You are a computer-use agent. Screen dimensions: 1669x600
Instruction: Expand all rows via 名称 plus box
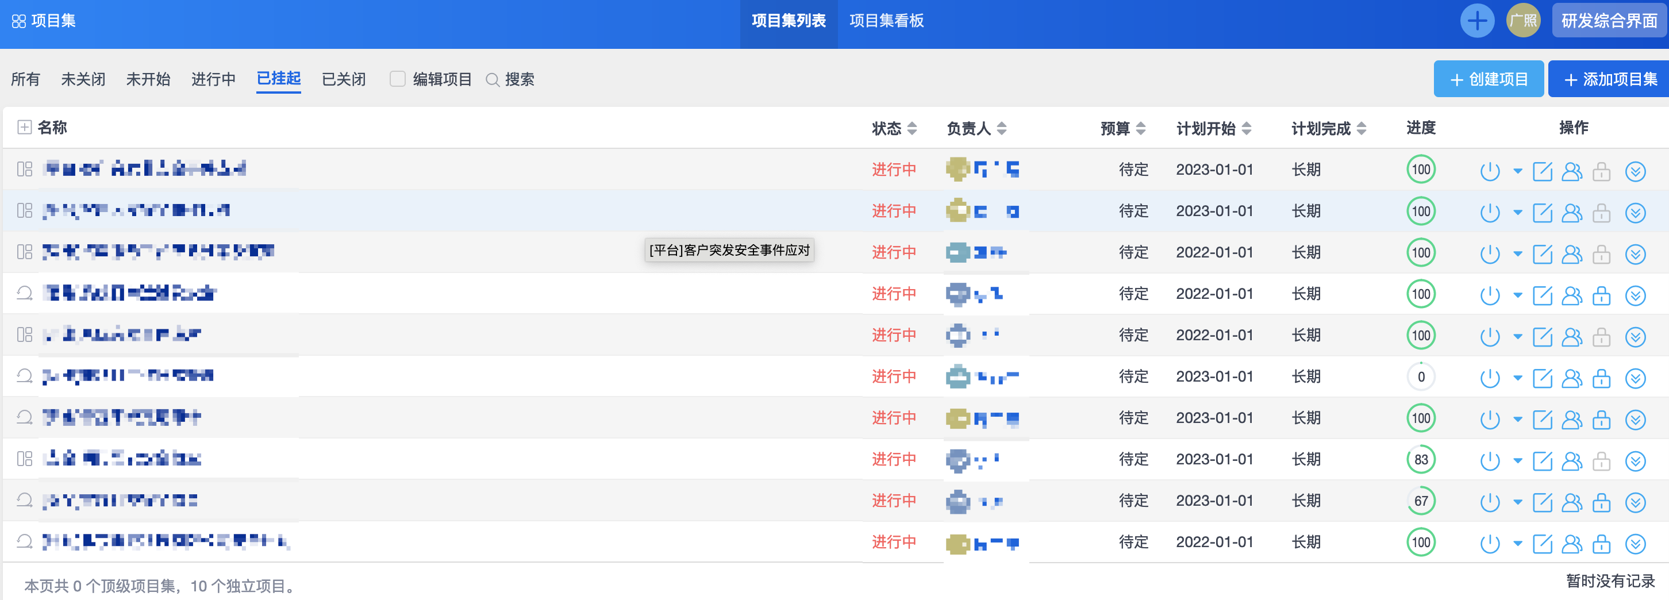click(x=24, y=127)
